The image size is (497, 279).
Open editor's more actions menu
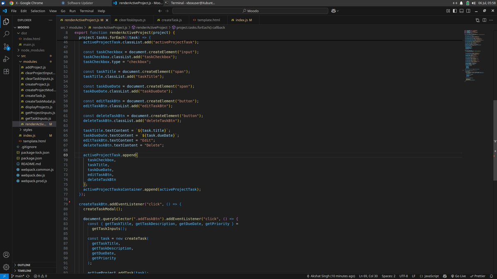coord(491,19)
